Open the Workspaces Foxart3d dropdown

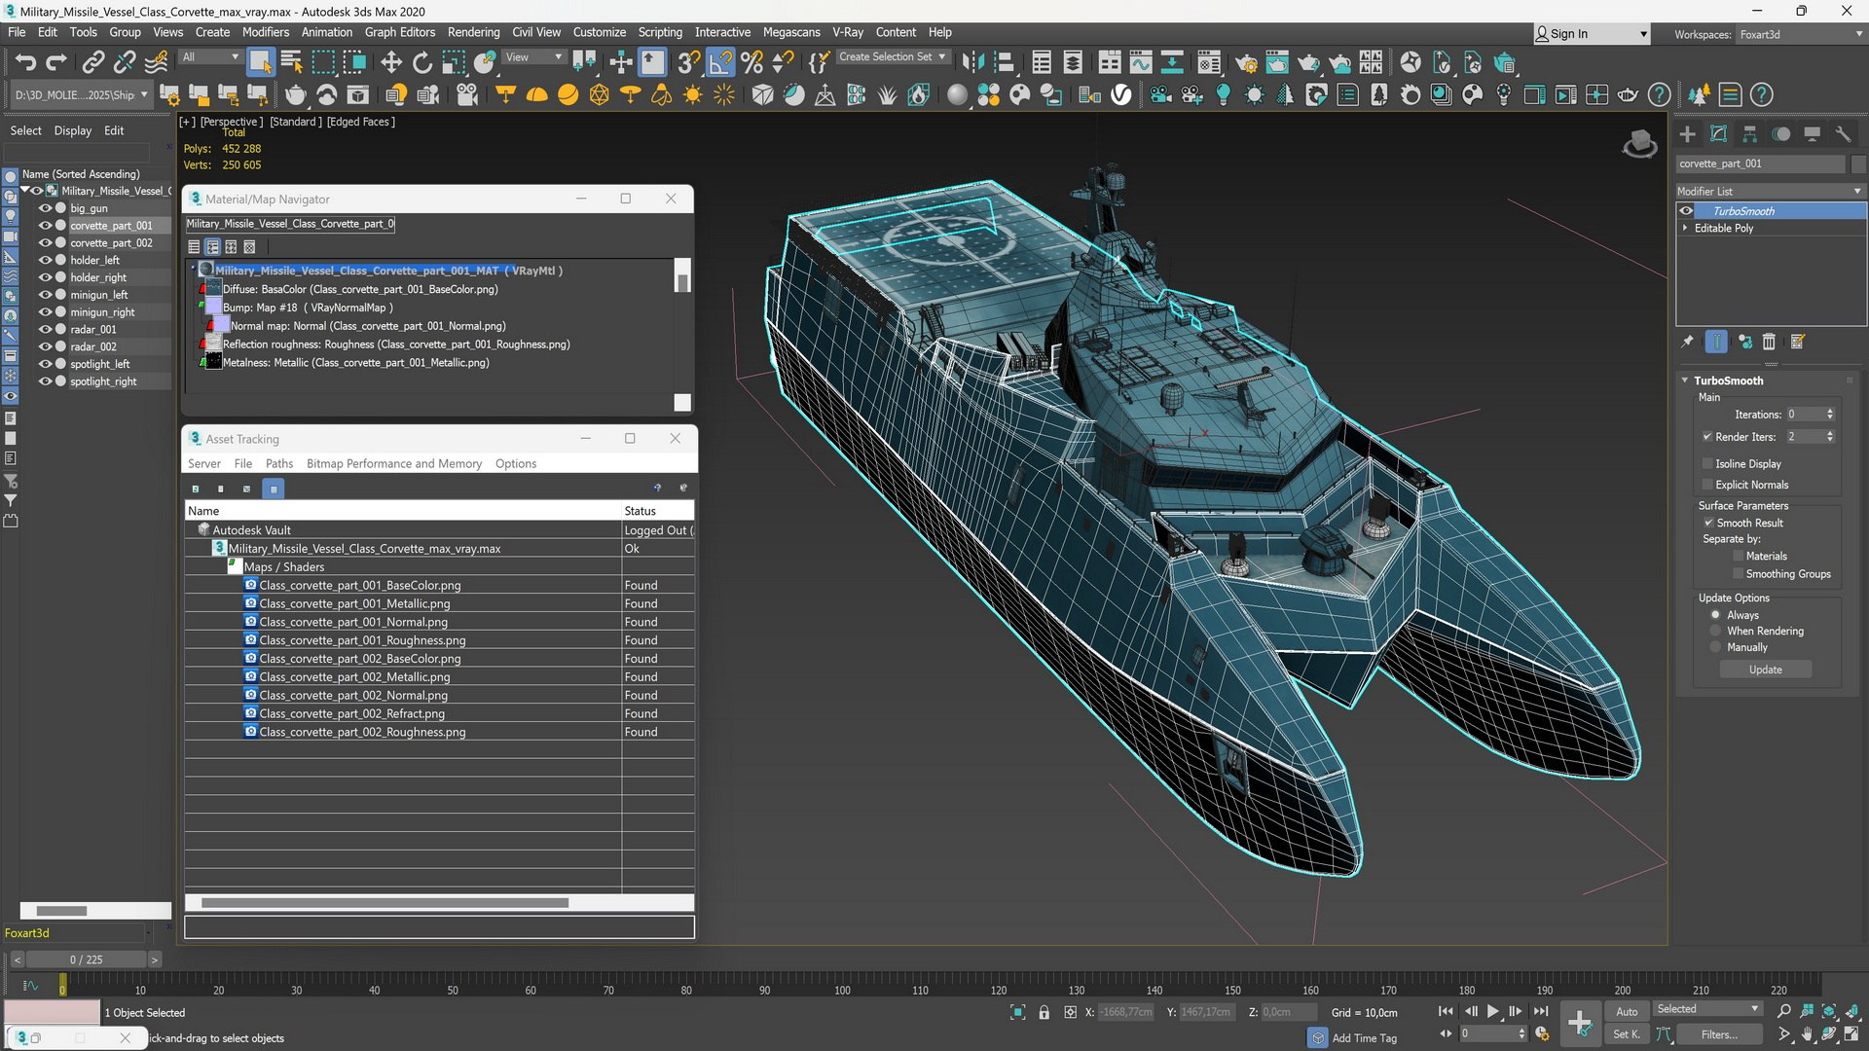point(1800,34)
